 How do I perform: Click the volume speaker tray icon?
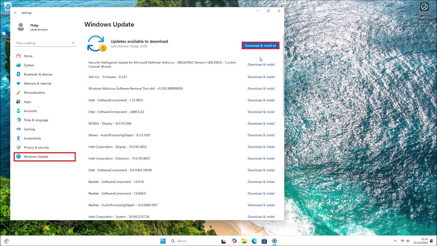pyautogui.click(x=408, y=241)
